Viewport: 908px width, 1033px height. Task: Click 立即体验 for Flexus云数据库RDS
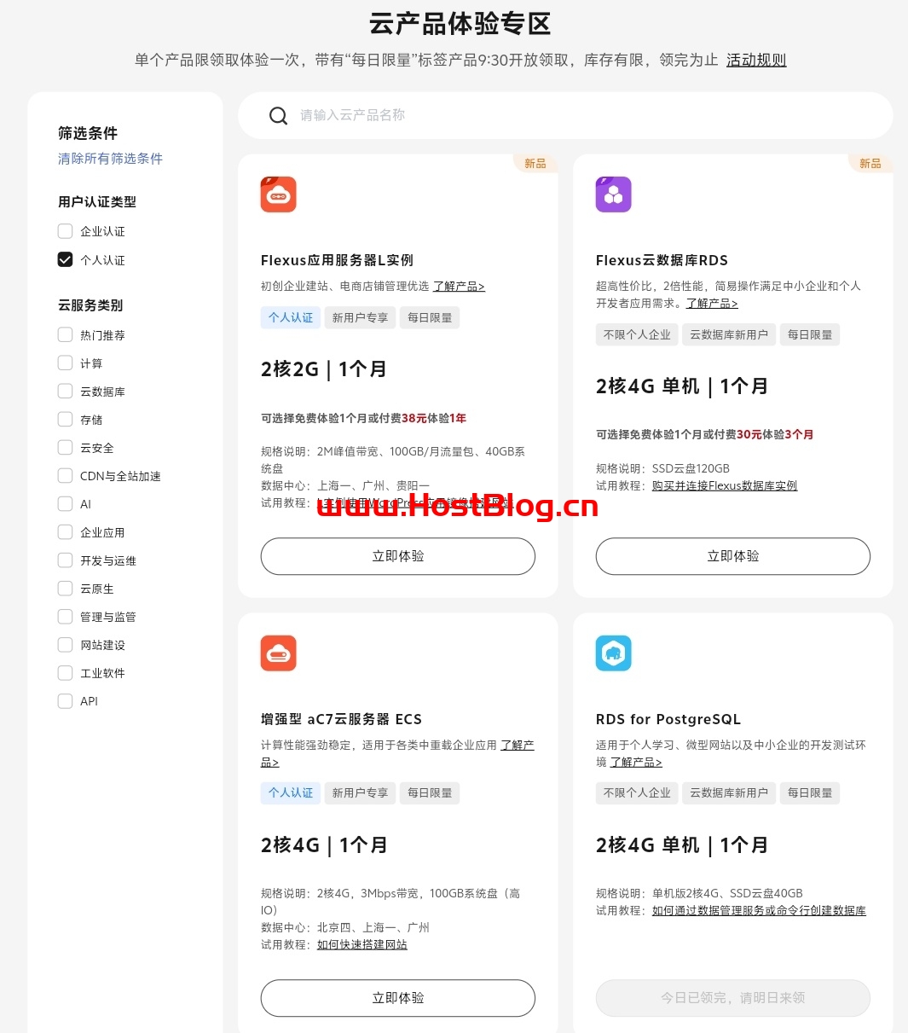[x=733, y=556]
